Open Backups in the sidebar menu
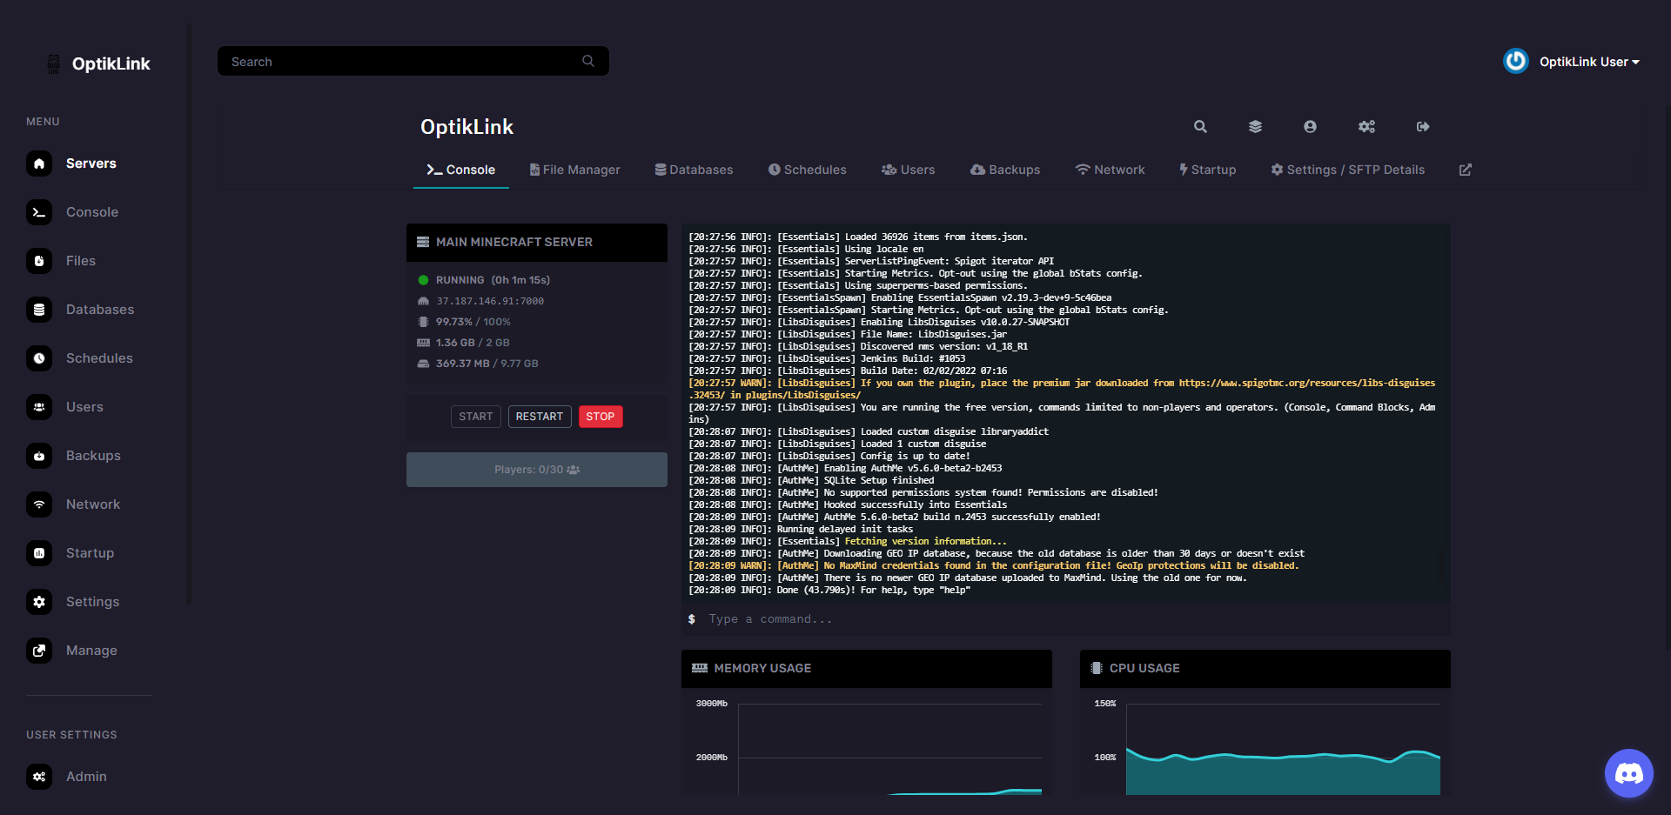The image size is (1671, 815). point(73,456)
